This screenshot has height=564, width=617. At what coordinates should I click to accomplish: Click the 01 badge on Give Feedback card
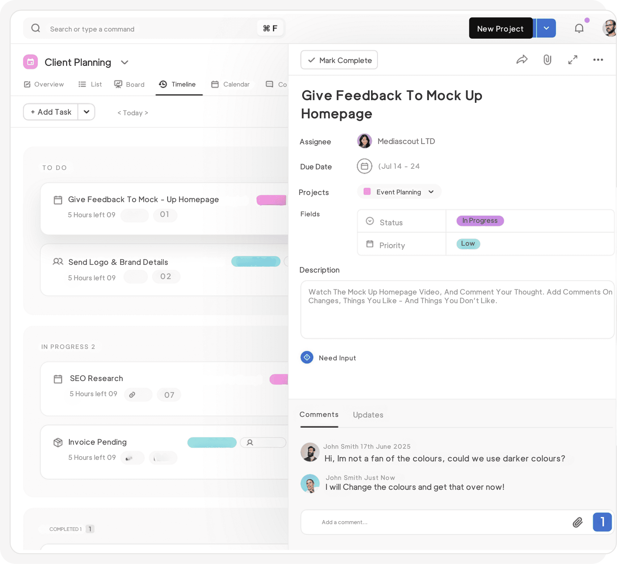(165, 215)
